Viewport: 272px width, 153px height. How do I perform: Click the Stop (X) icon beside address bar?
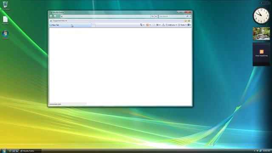click(156, 16)
